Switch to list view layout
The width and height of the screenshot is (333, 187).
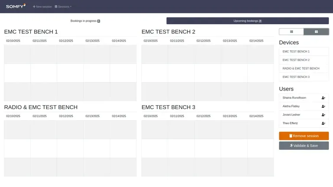click(x=291, y=32)
